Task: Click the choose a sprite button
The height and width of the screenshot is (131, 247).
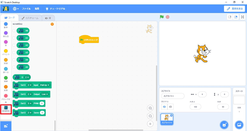Action: coord(224,125)
